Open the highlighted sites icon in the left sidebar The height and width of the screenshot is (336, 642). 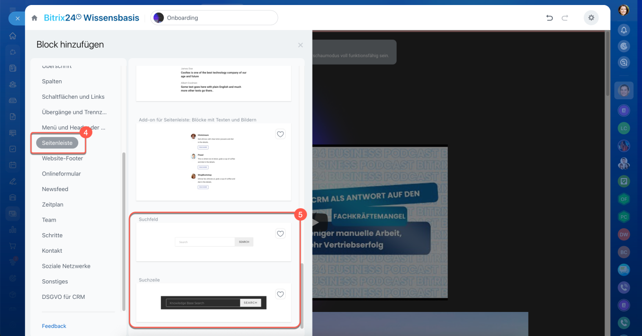[x=13, y=214]
